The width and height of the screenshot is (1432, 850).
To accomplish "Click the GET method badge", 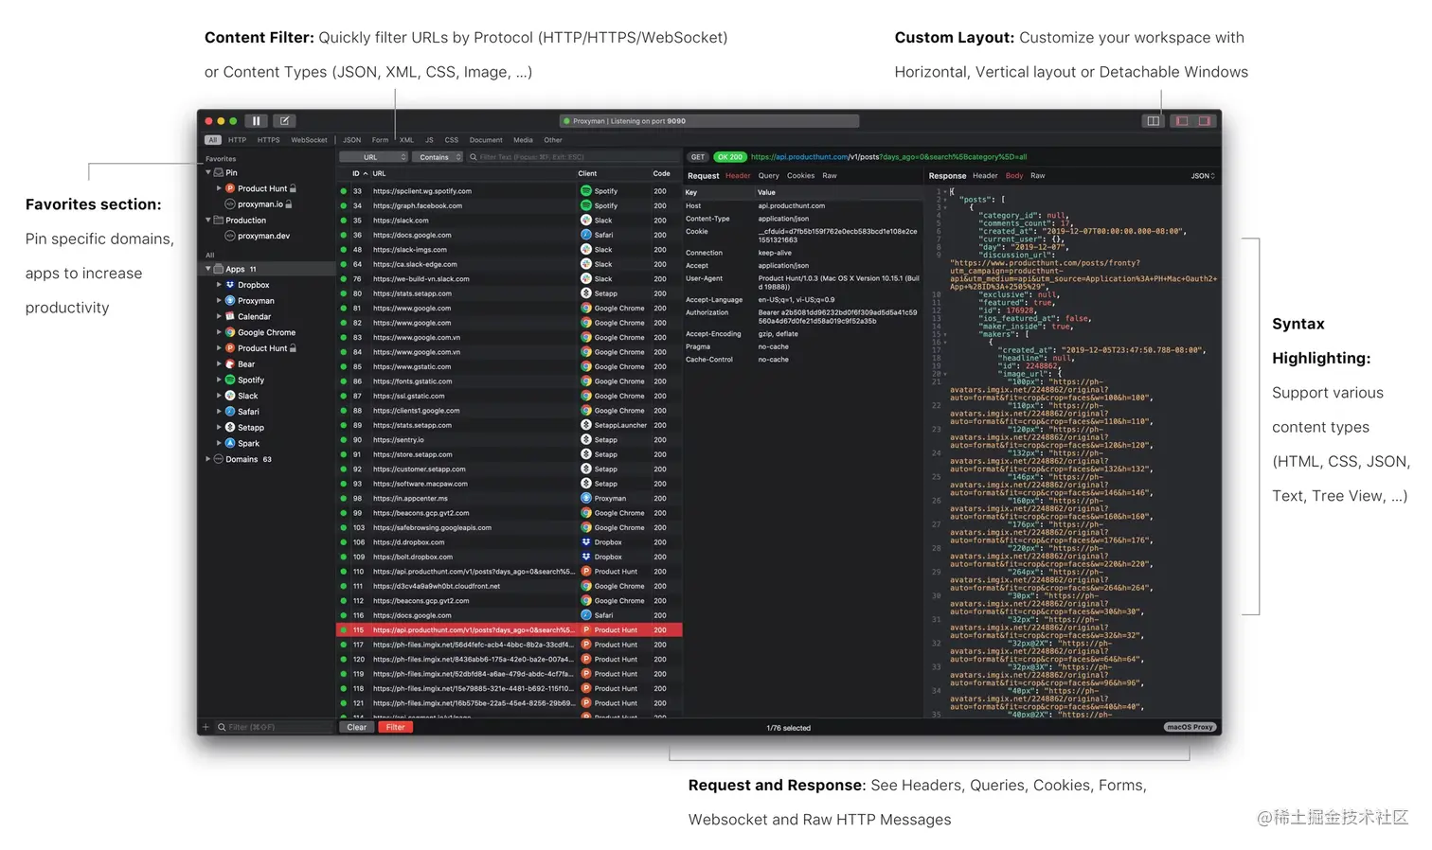I will (698, 157).
